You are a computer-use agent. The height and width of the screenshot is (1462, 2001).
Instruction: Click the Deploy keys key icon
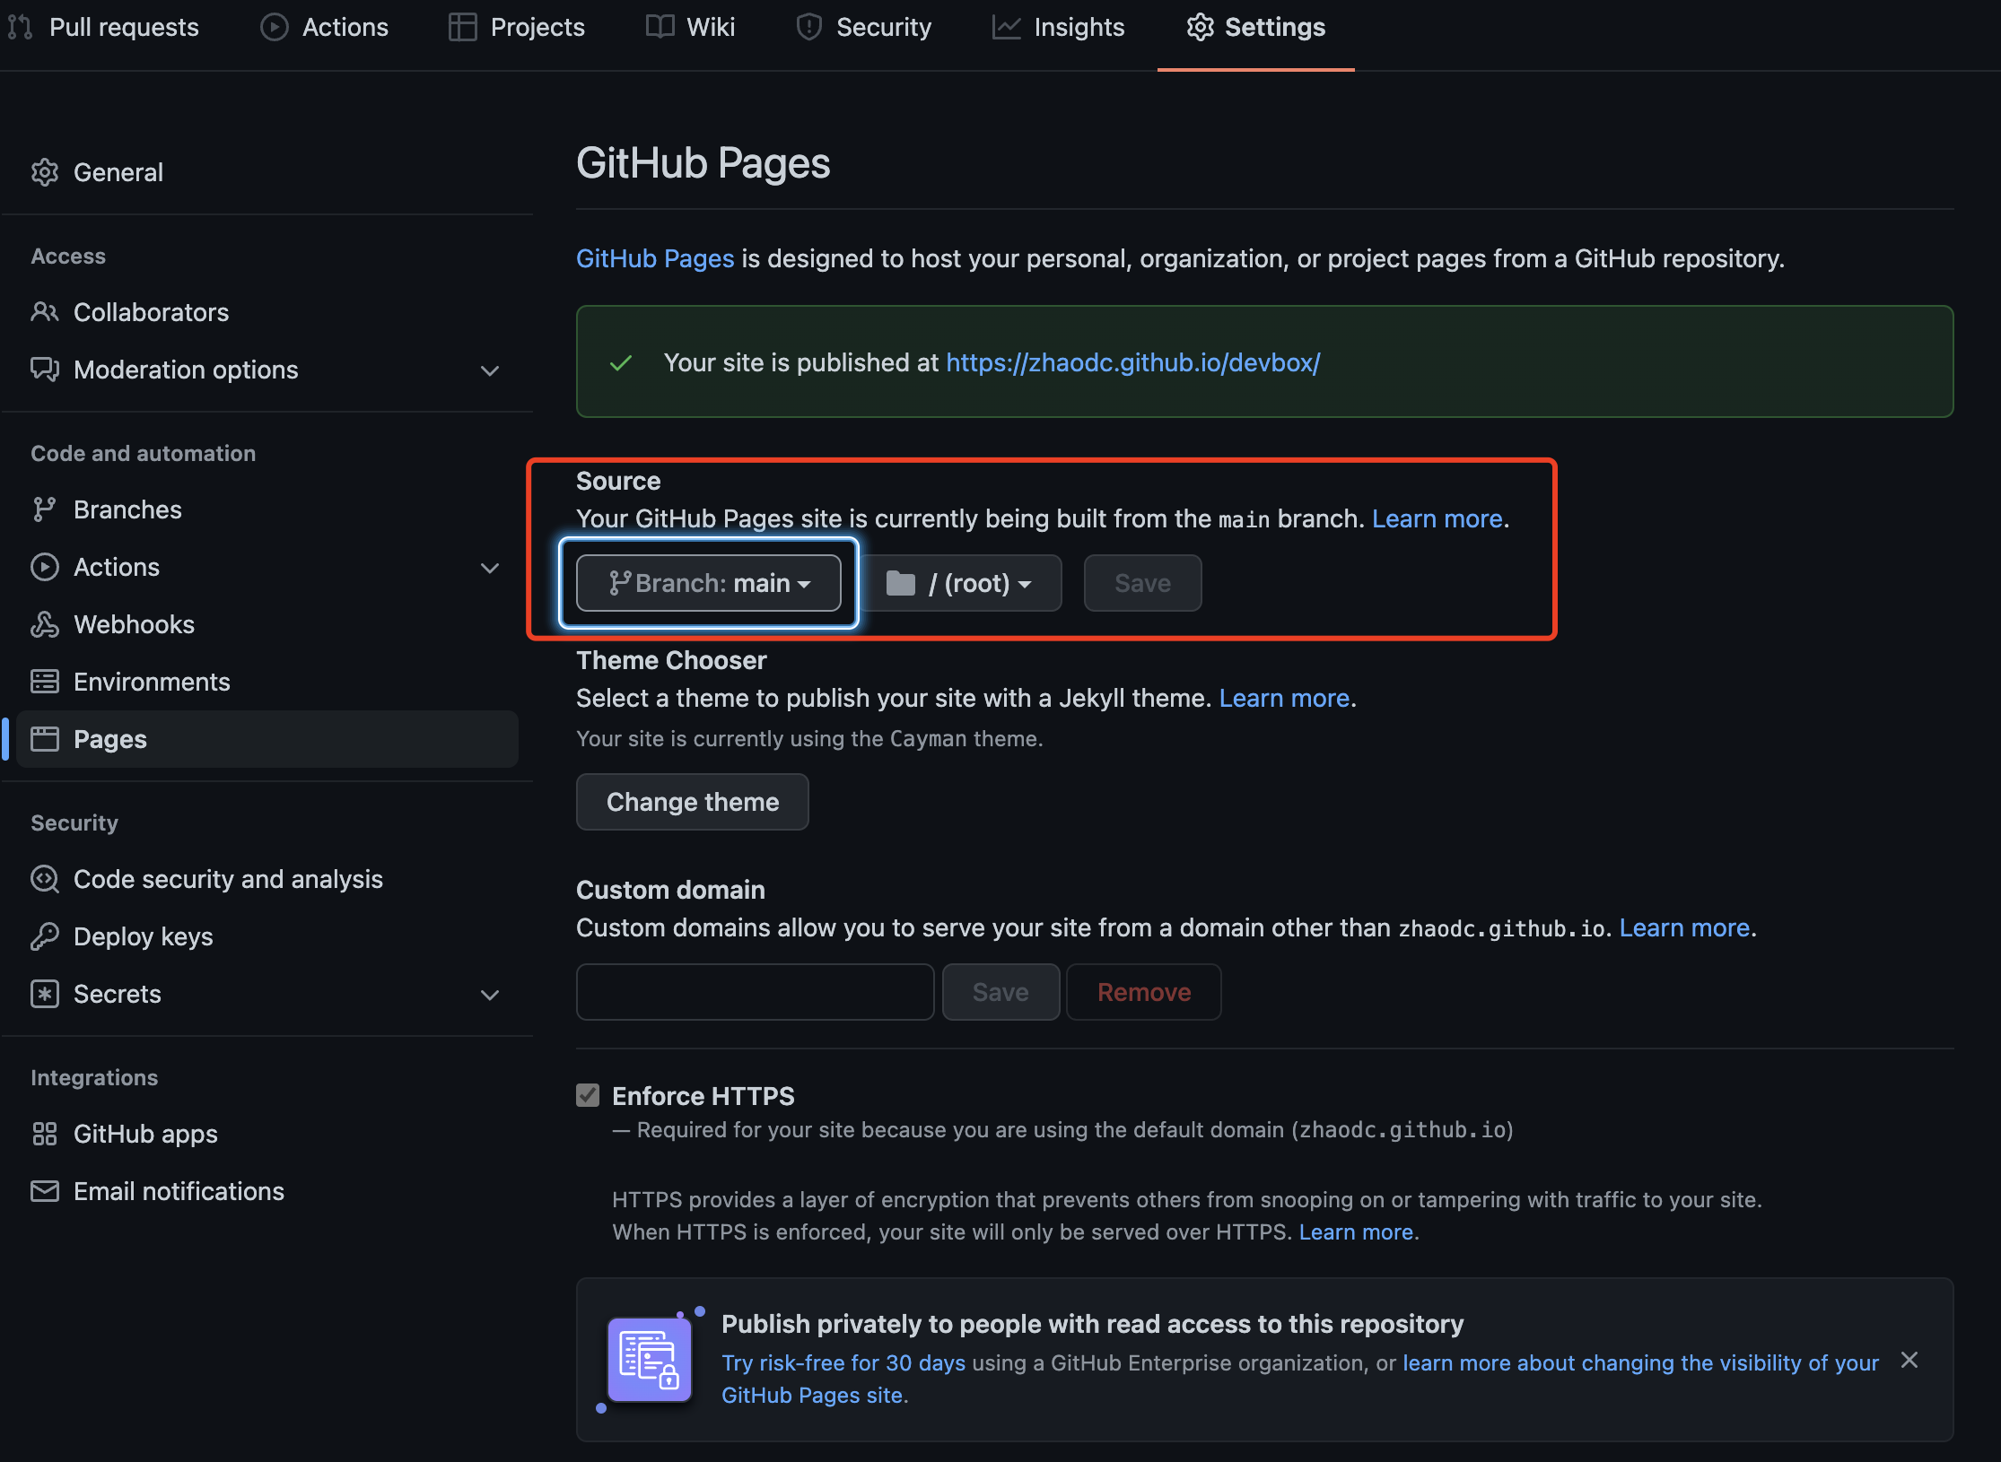click(x=45, y=936)
